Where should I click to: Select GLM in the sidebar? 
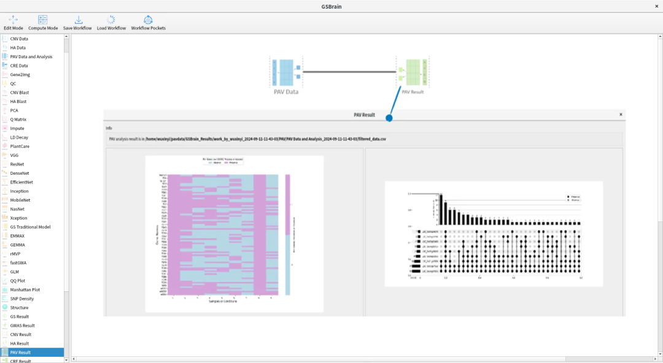[32, 272]
